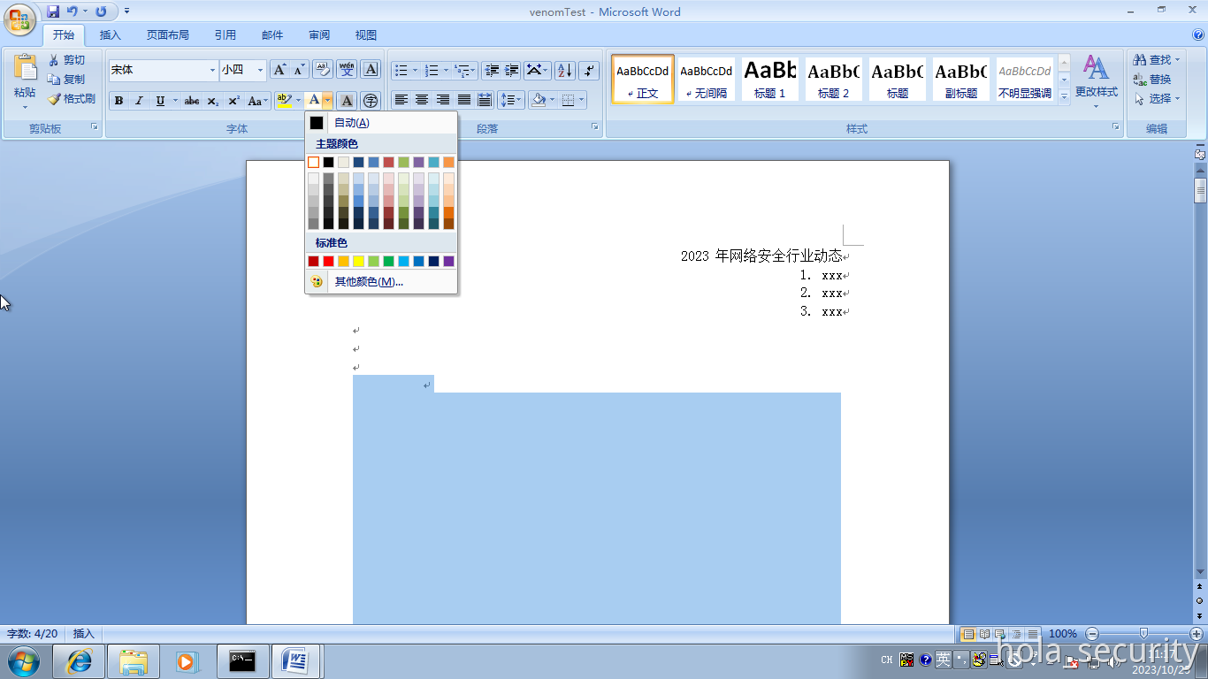Select the red standard color swatch
This screenshot has width=1208, height=679.
(329, 261)
